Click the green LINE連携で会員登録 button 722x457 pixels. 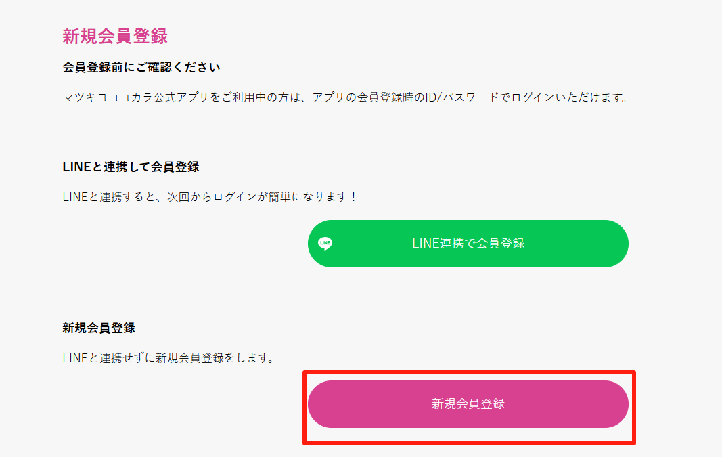(468, 243)
